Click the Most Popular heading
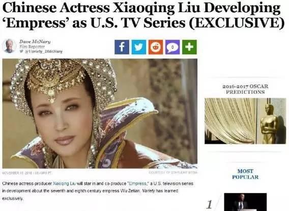The height and width of the screenshot is (211, 289). click(x=245, y=174)
